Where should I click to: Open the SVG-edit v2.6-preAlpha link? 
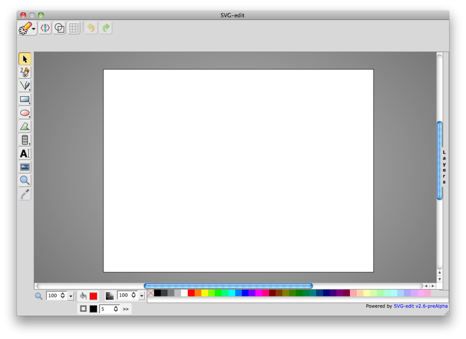coord(420,306)
